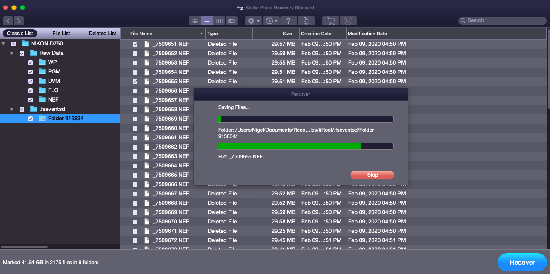Check the _7509668.NEF checkbox
The width and height of the screenshot is (550, 274).
pyautogui.click(x=135, y=203)
